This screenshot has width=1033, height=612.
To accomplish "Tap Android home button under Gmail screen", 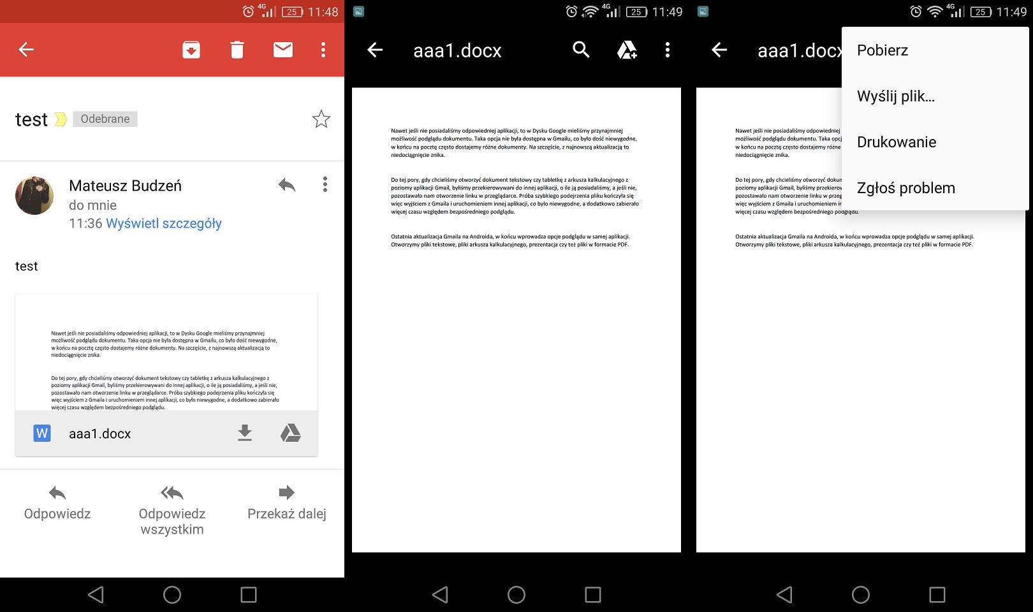I will [172, 595].
